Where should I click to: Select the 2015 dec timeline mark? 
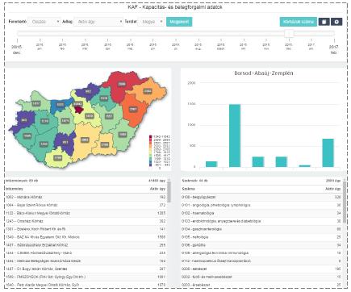pos(17,49)
